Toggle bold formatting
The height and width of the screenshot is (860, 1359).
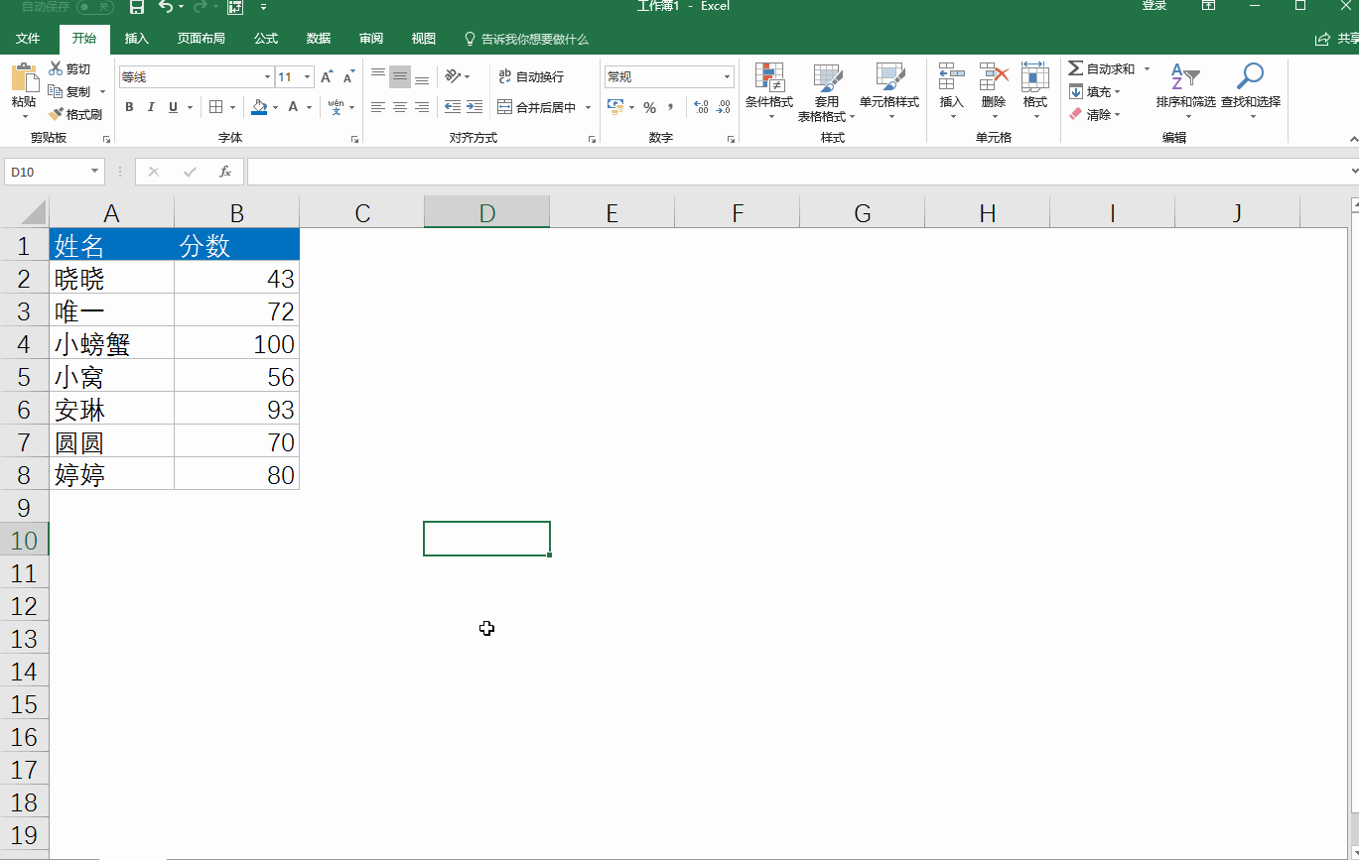(129, 107)
